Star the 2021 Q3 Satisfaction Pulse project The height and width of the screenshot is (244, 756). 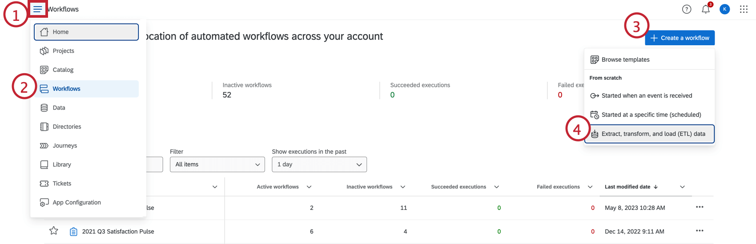pyautogui.click(x=54, y=231)
